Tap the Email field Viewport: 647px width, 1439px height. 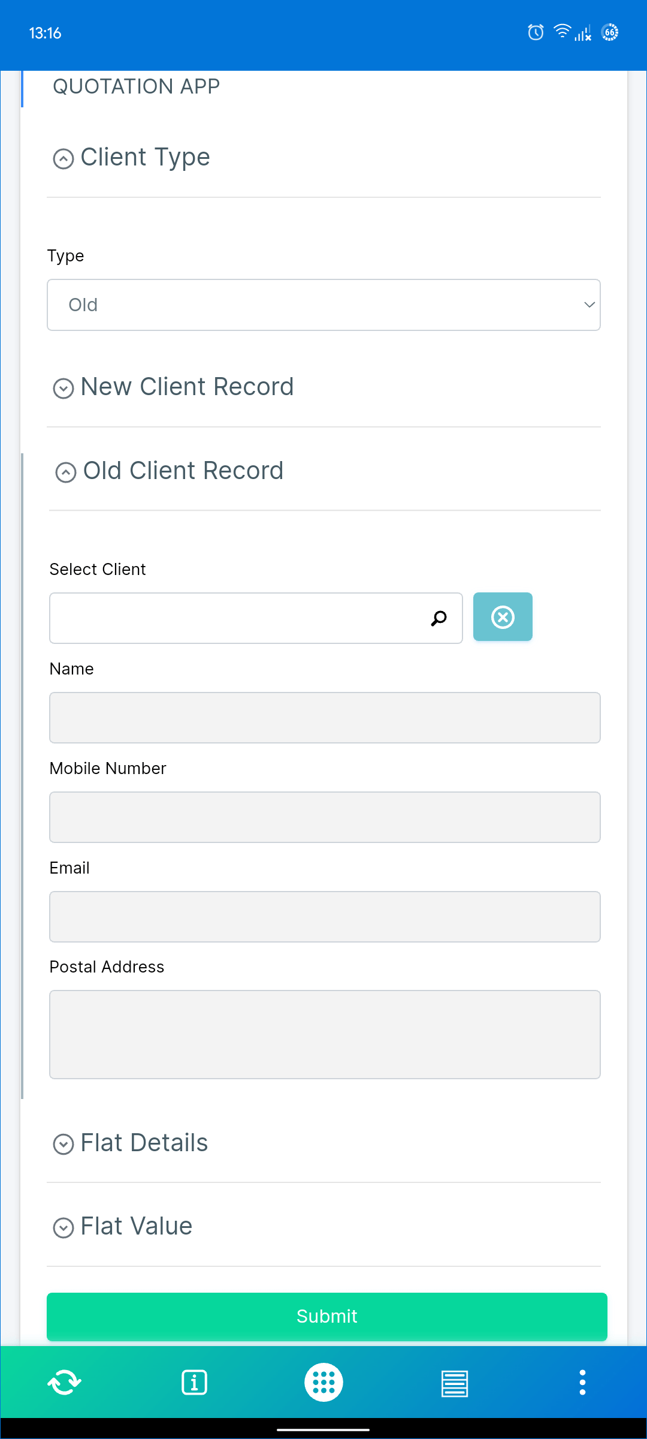coord(325,917)
